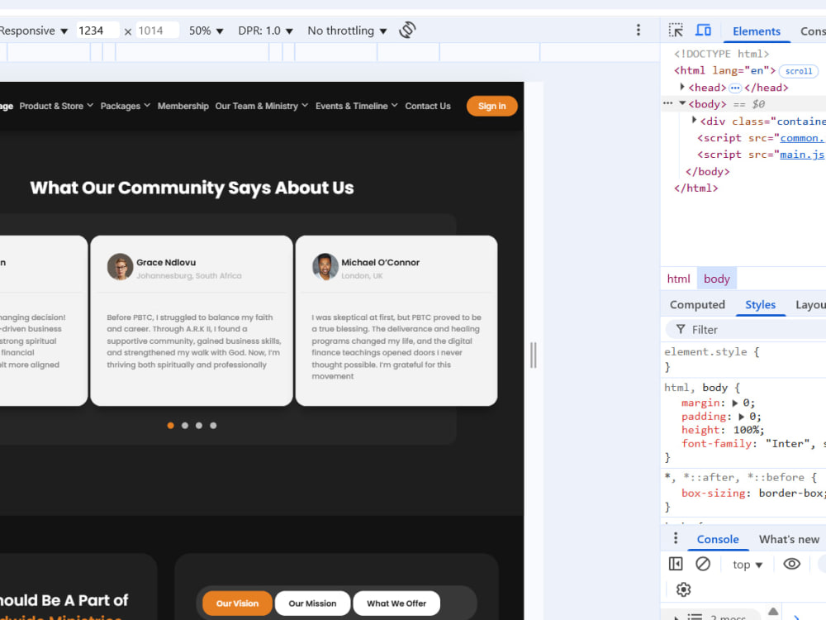Screen dimensions: 826x620
Task: Open the Responsive device dropdown
Action: pos(33,31)
